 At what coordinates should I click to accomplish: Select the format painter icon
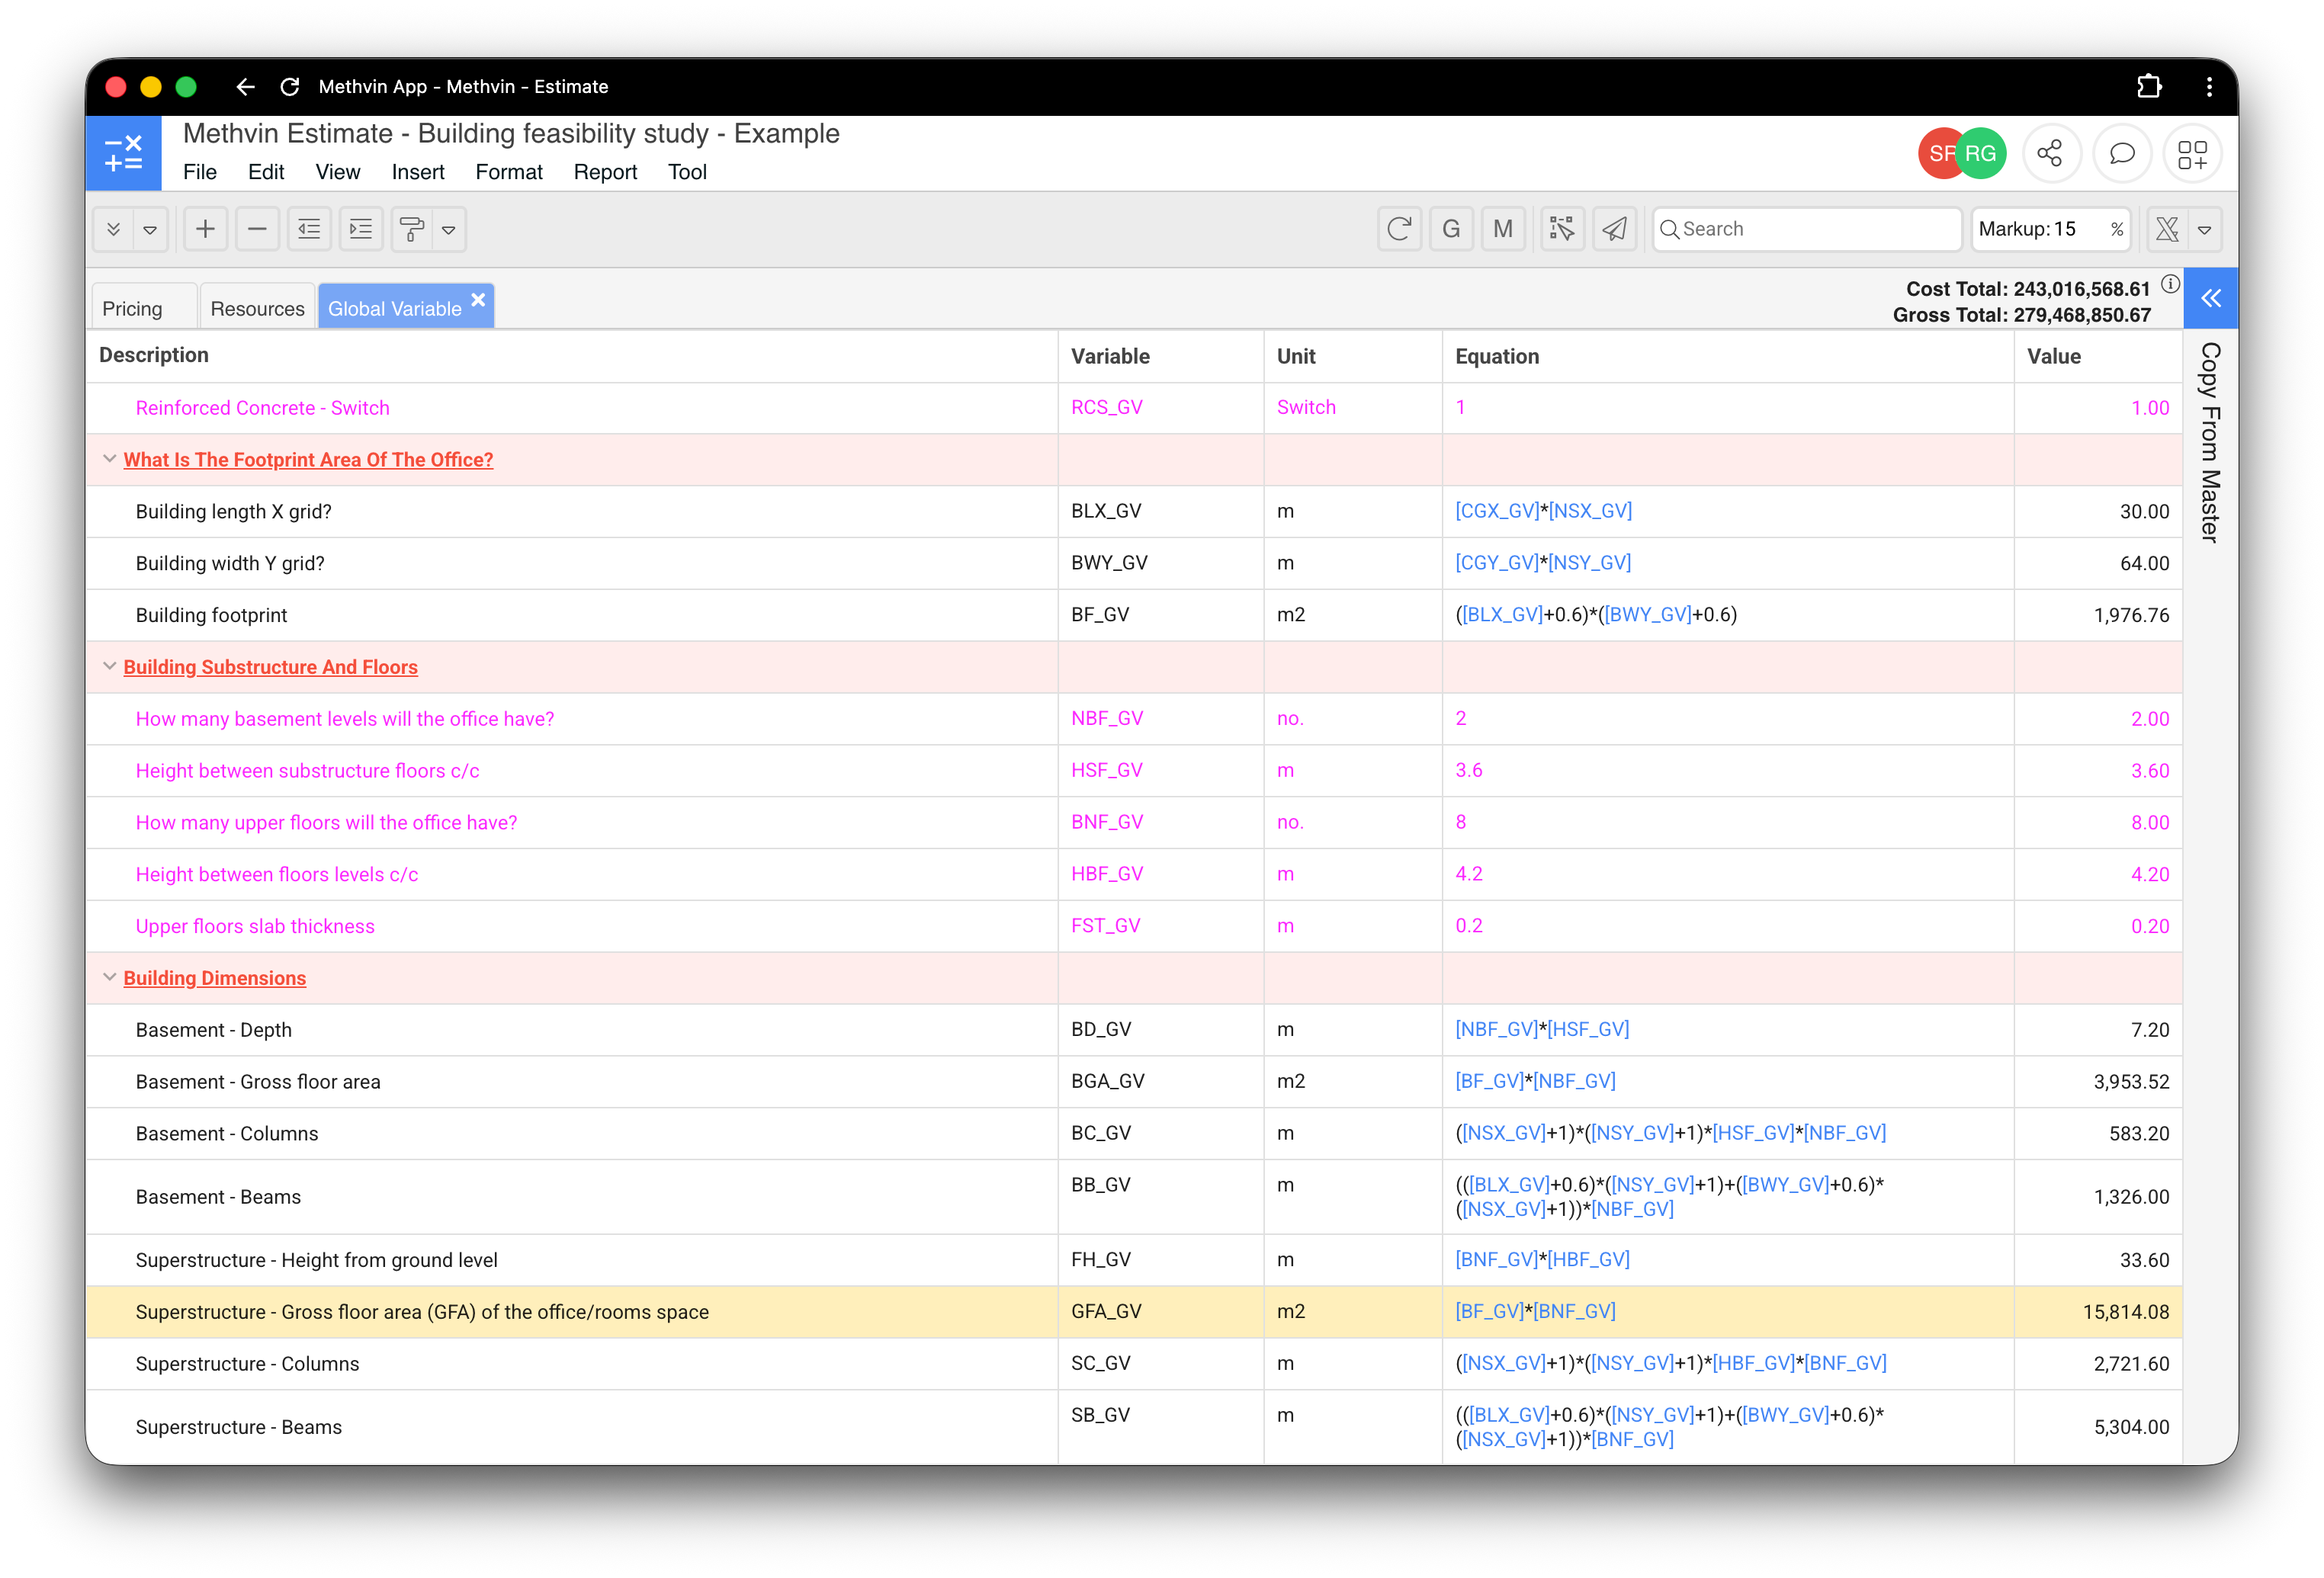(412, 229)
